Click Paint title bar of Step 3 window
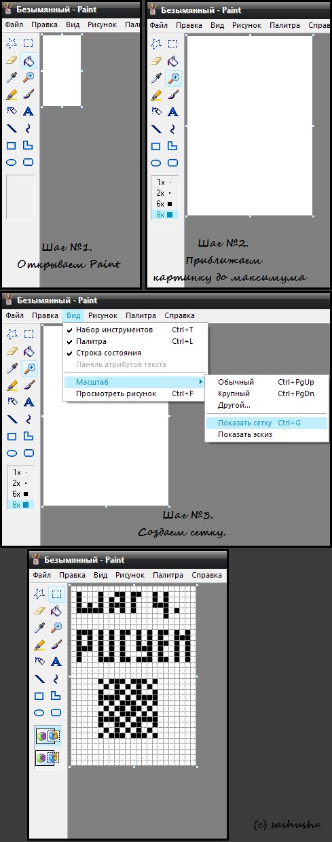This screenshot has width=332, height=842. [x=166, y=300]
